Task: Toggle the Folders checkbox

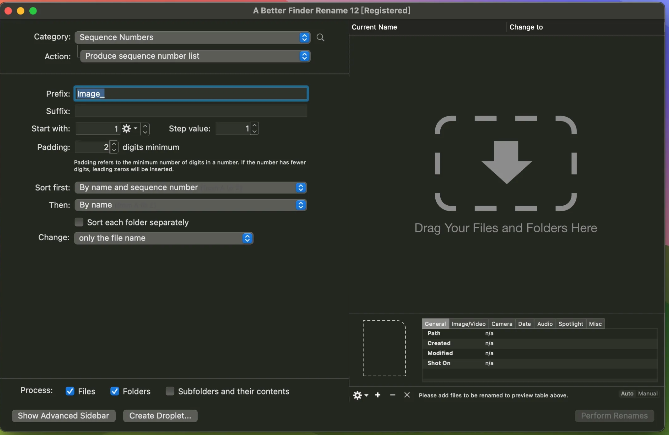Action: tap(115, 391)
